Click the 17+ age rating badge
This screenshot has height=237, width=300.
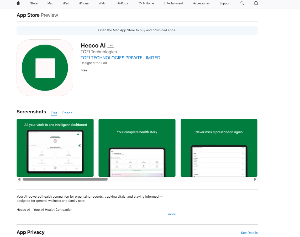(x=110, y=45)
